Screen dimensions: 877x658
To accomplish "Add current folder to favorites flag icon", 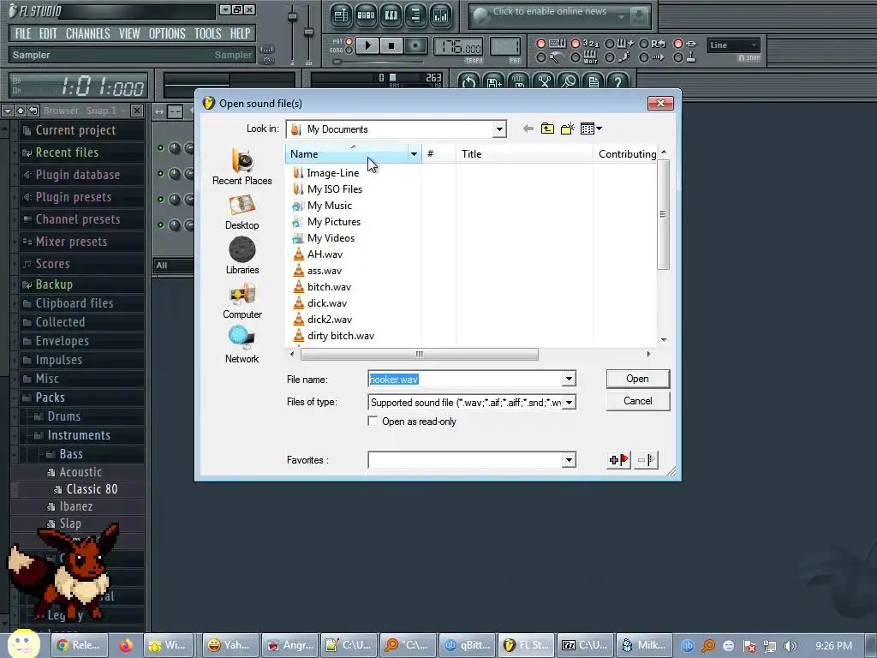I will point(618,460).
